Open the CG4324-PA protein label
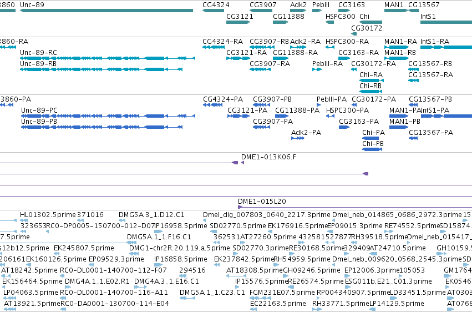This screenshot has width=472, height=312. pos(223,99)
